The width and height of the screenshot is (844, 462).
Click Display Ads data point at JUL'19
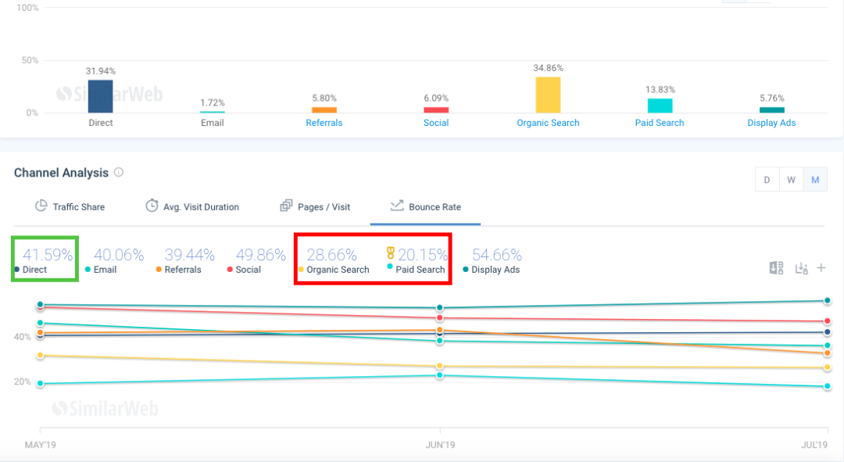coord(827,301)
